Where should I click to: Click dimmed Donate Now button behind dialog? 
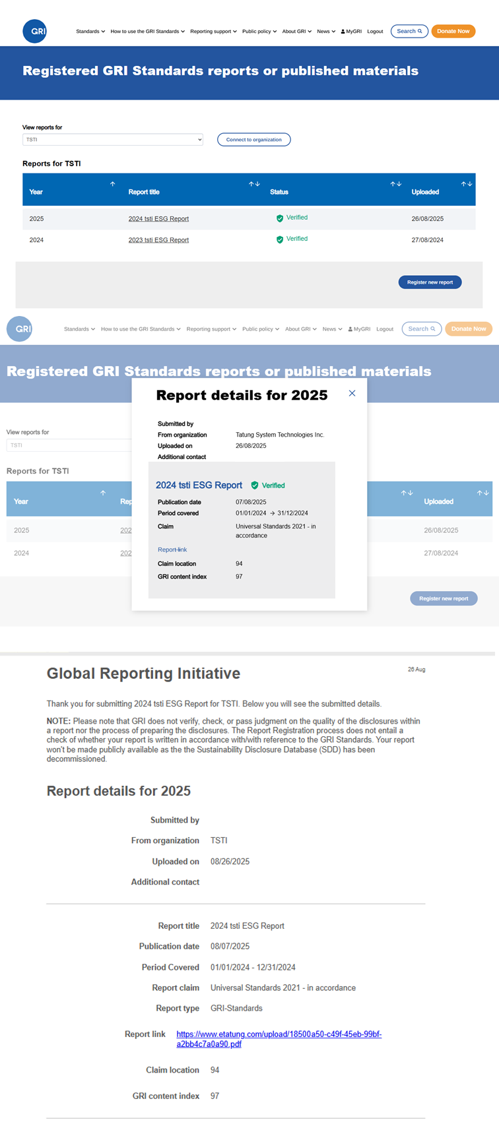point(469,329)
